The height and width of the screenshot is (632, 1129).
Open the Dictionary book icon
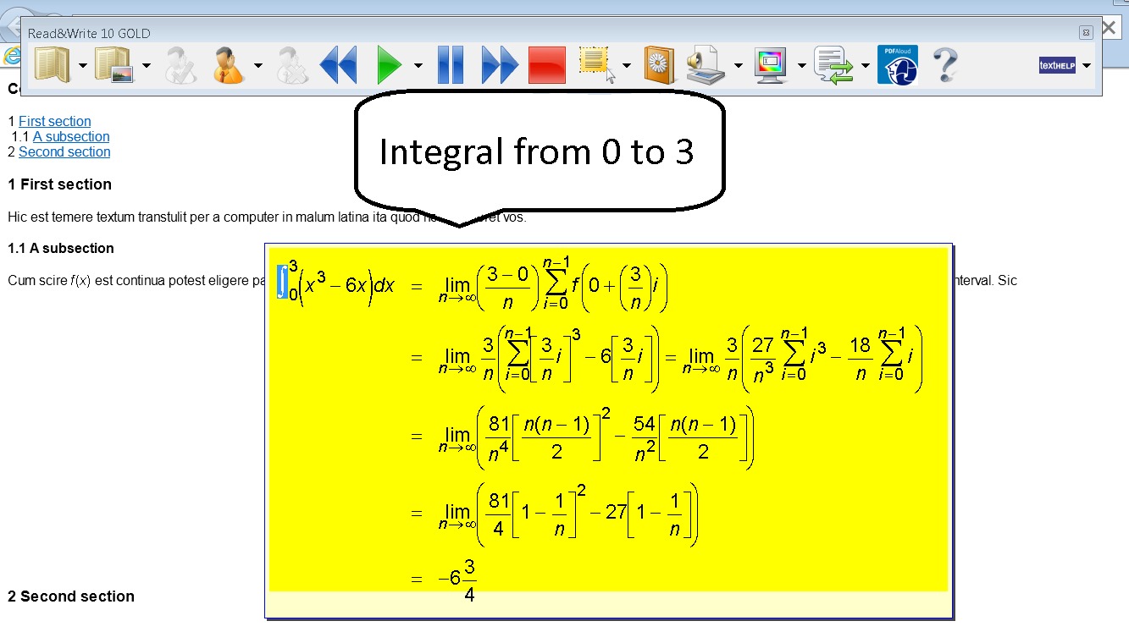click(52, 65)
